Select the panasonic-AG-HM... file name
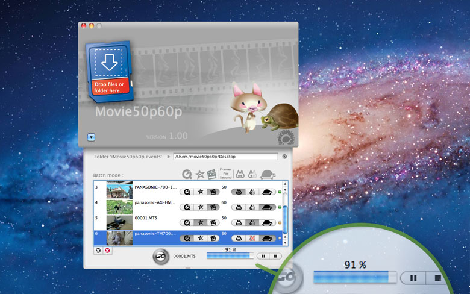 pos(155,202)
